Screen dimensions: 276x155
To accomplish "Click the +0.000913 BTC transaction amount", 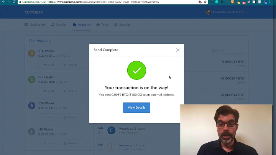I will [x=232, y=62].
